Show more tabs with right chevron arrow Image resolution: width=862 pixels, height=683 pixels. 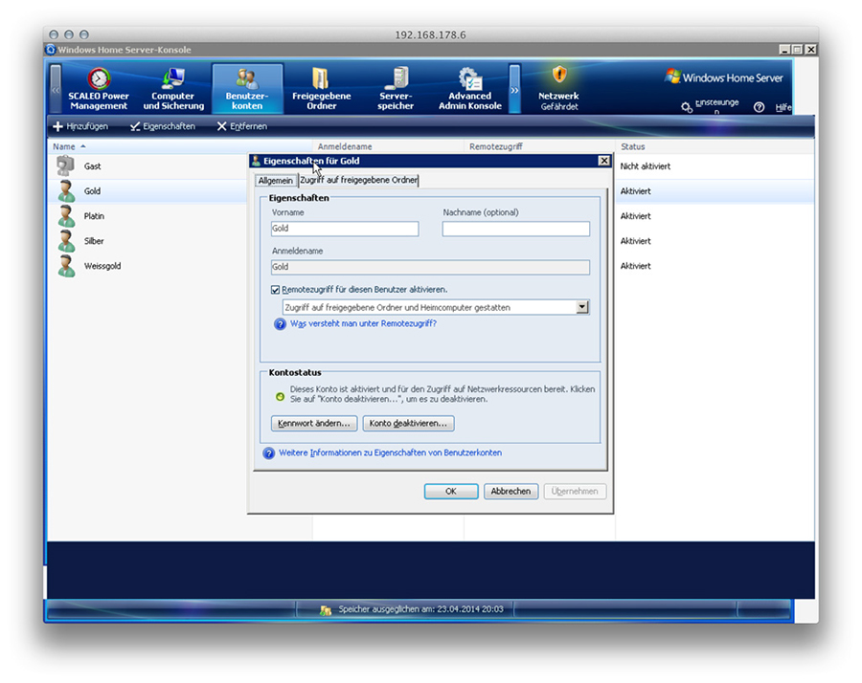click(x=514, y=89)
